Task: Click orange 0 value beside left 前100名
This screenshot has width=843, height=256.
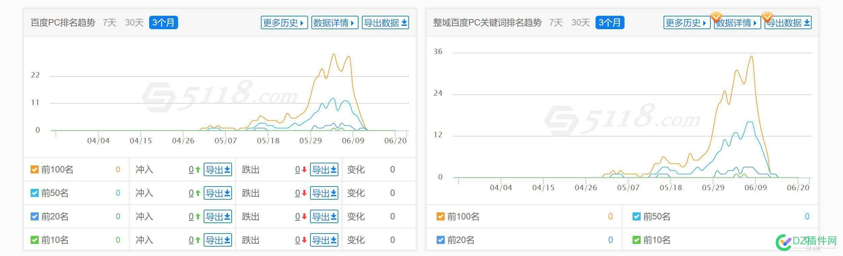Action: coord(118,169)
